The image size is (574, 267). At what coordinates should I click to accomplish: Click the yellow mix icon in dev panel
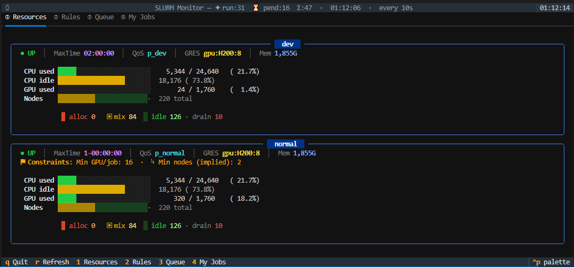[x=109, y=117]
